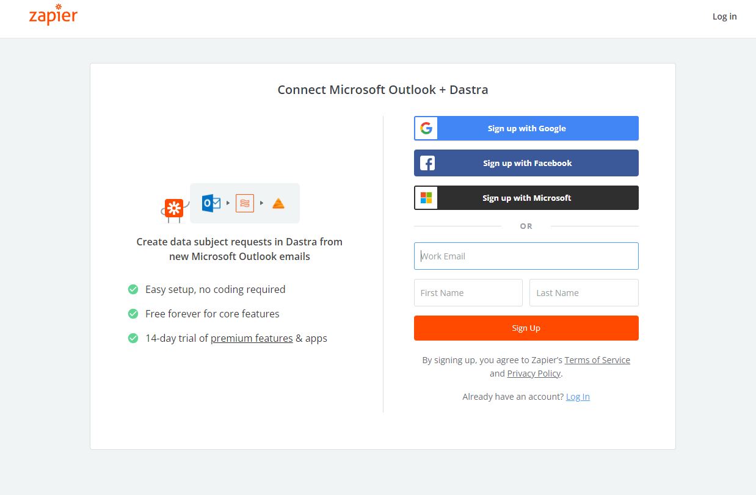756x495 pixels.
Task: Click the Microsoft logo icon
Action: coord(426,198)
